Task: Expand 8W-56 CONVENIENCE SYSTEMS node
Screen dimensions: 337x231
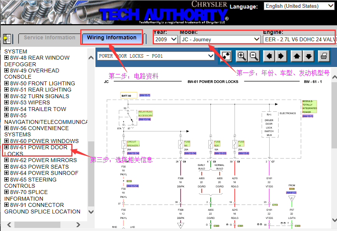Action: (7, 128)
